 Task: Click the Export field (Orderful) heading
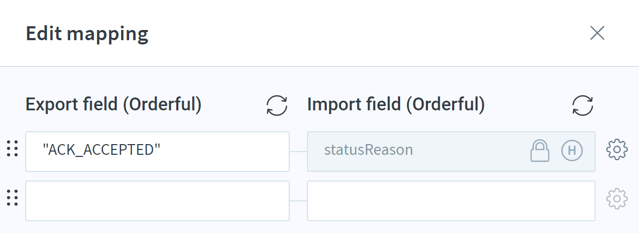click(x=114, y=104)
